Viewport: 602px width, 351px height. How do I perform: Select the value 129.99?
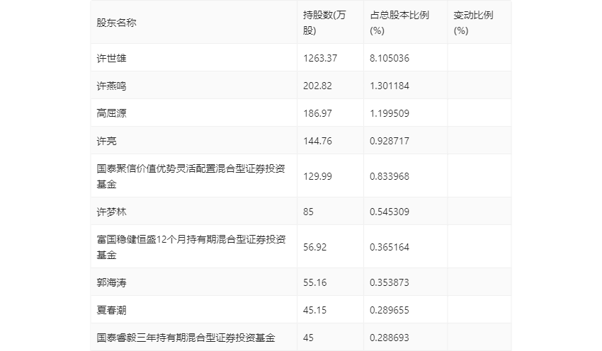pos(317,176)
